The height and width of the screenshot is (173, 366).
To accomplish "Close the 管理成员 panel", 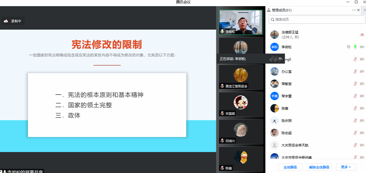I will pyautogui.click(x=358, y=10).
